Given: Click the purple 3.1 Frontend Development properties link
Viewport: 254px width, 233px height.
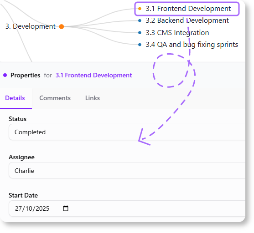Looking at the screenshot, I should point(94,76).
